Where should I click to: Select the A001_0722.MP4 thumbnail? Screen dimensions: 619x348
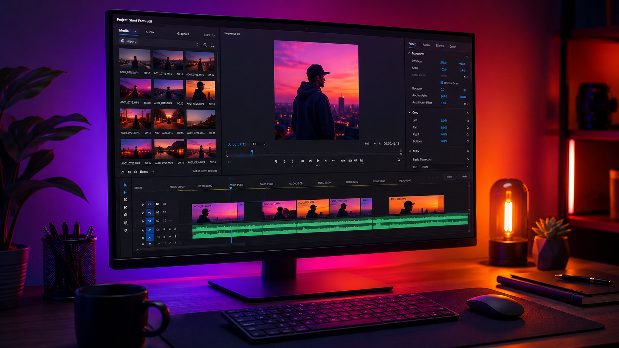(169, 119)
